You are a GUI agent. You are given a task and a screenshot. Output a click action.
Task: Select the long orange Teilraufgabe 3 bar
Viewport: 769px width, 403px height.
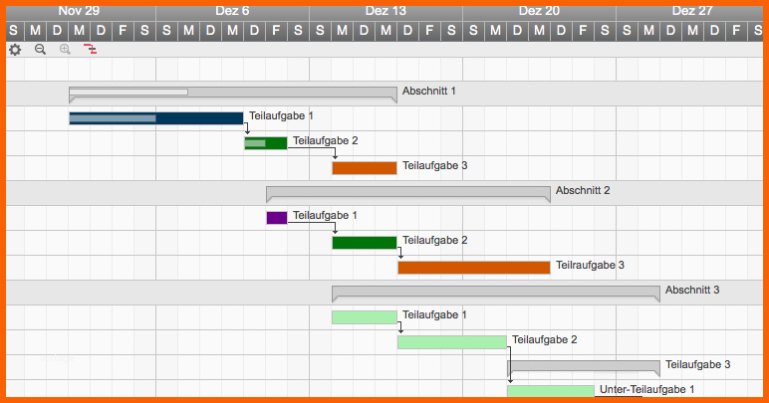(473, 267)
